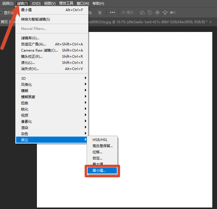Viewport: 217px width, 209px height.
Task: Click the distribute vertical bars icon
Action: [x=100, y=13]
